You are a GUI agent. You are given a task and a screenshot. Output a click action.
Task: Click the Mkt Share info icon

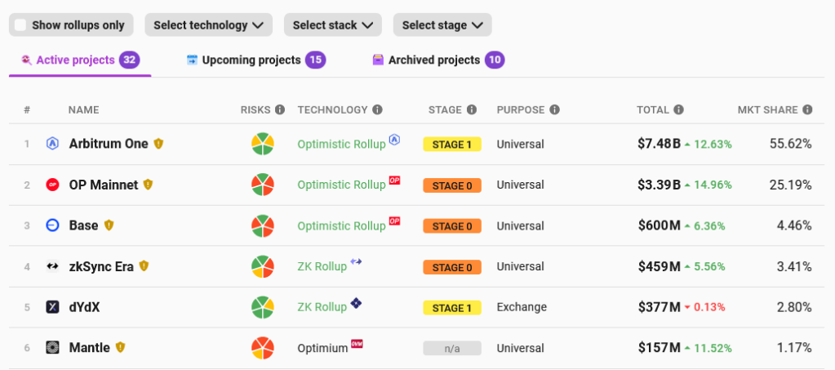[x=807, y=110]
